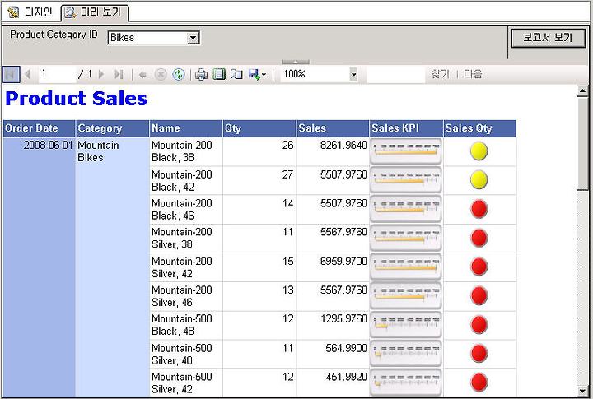Click the Sales KPI column header
593x399 pixels.
[406, 128]
